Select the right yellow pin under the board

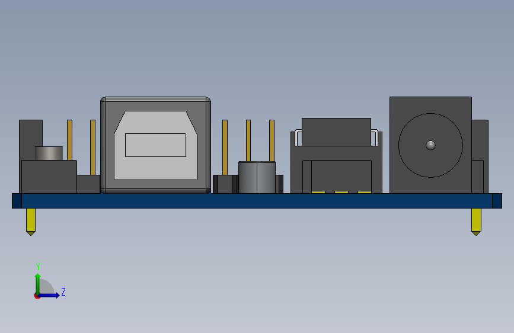pos(476,222)
